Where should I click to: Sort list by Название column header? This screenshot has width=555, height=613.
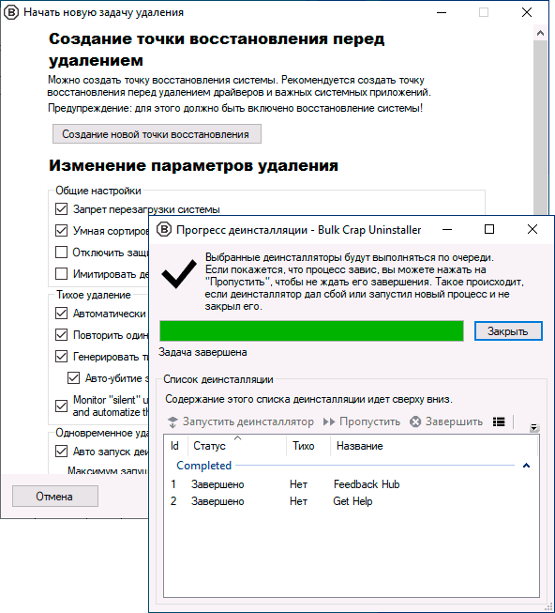click(434, 446)
